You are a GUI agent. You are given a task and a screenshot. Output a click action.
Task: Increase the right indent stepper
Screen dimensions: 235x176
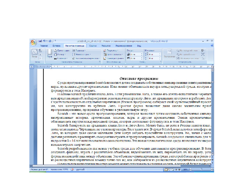point(142,58)
